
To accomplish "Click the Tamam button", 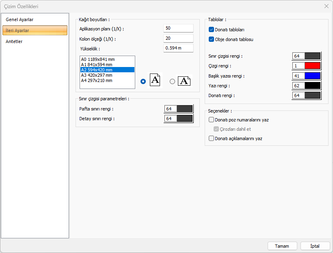I will [x=282, y=246].
